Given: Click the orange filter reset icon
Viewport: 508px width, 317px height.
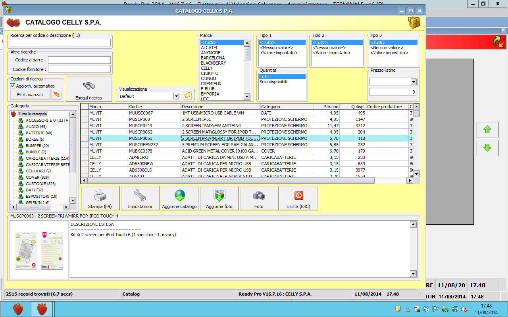Looking at the screenshot, I should (x=57, y=95).
